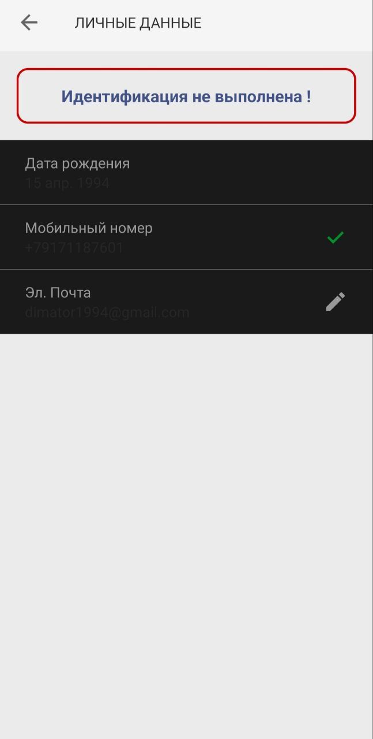This screenshot has height=739, width=373.
Task: Click empty gray area below the data list
Action: (186, 531)
